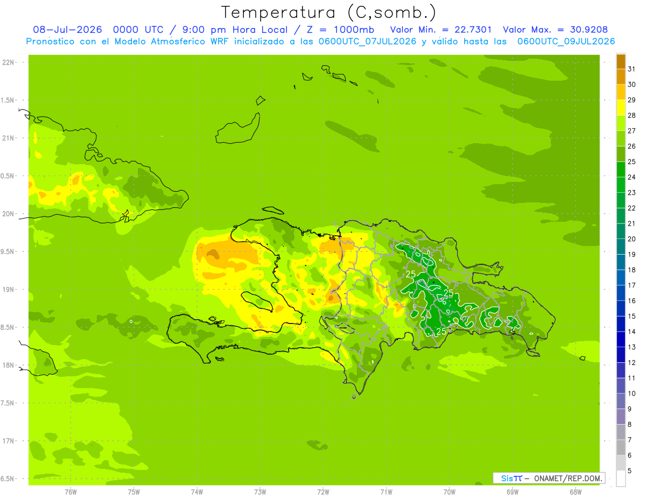The width and height of the screenshot is (646, 499).
Task: Click the '74W' longitude label
Action: pos(197,492)
